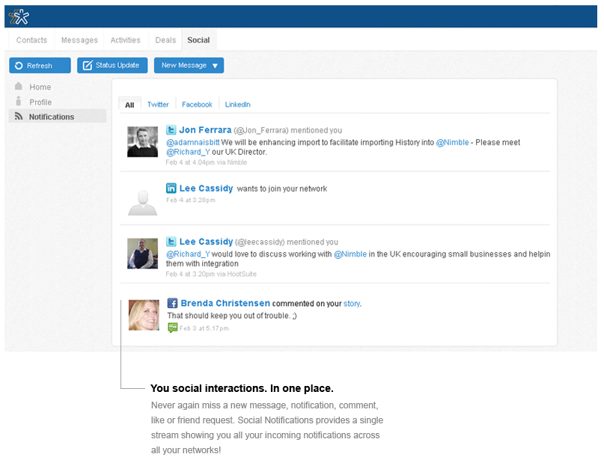
Task: Open Profile in the sidebar
Action: [40, 102]
